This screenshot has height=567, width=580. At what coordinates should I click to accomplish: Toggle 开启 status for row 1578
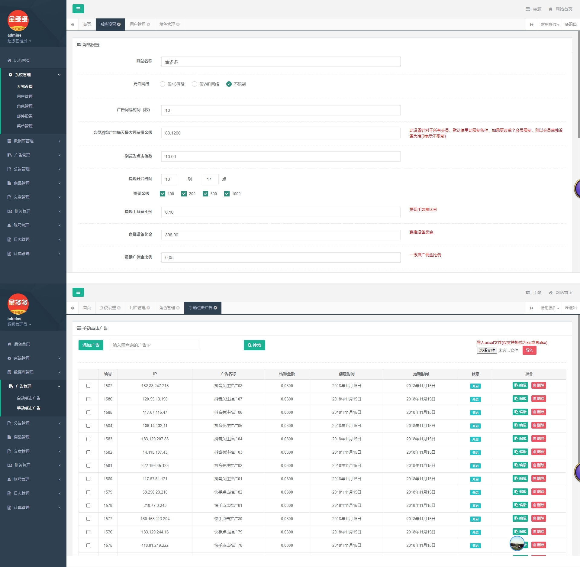coord(475,506)
